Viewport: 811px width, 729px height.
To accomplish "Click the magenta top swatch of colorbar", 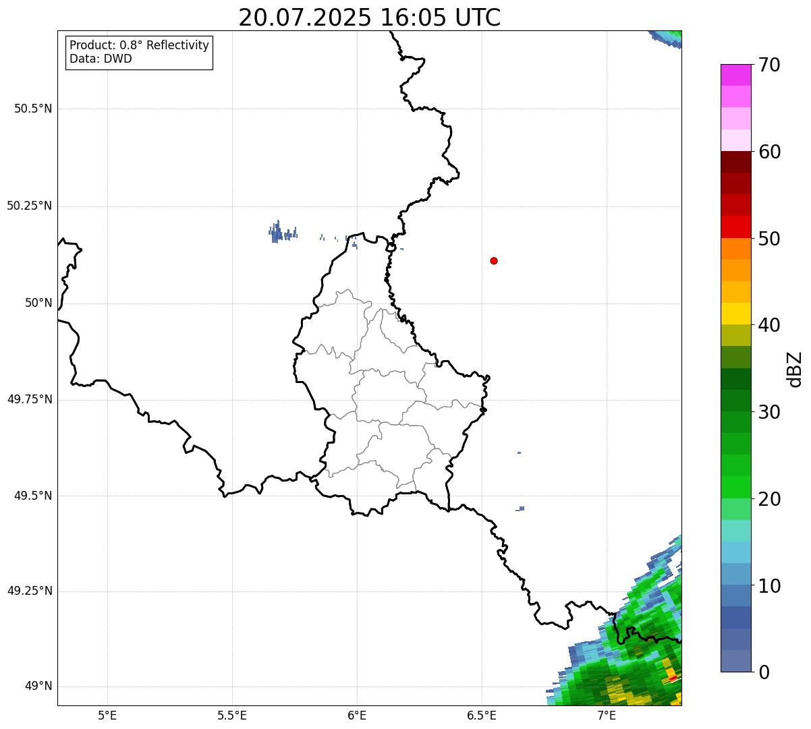I will pyautogui.click(x=735, y=75).
